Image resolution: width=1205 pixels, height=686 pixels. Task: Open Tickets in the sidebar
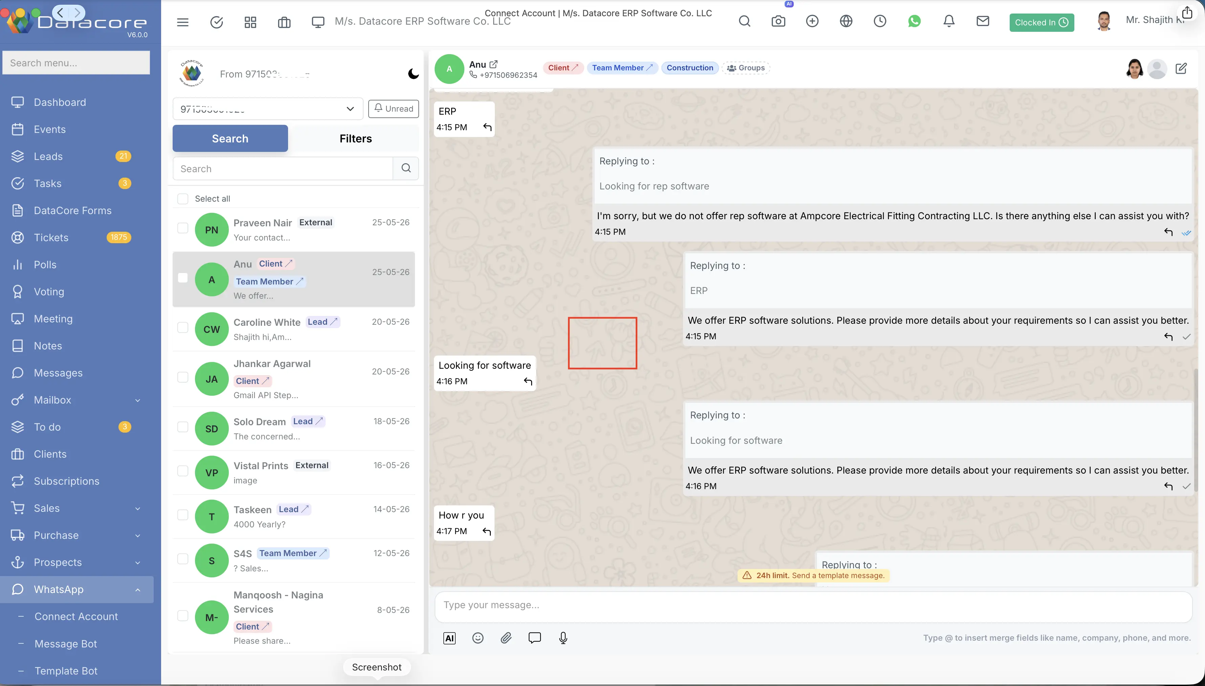[51, 237]
